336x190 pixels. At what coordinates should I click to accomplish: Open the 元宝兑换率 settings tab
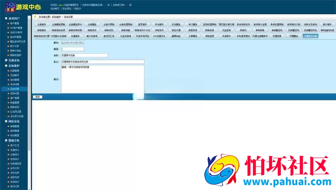tap(126, 36)
